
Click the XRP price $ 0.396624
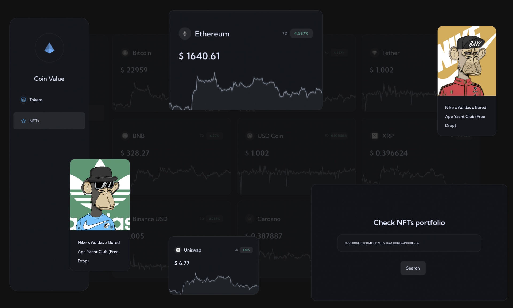389,153
